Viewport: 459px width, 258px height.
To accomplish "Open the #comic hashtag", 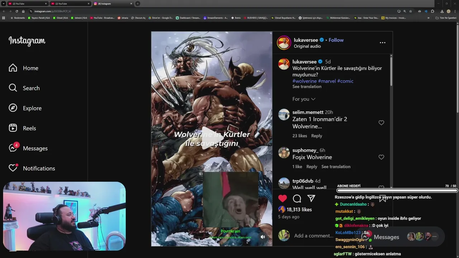I will 345,81.
